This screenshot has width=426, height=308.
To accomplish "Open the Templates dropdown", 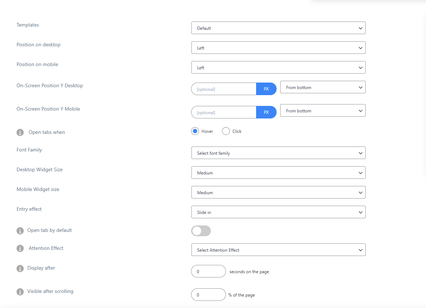I will [x=278, y=28].
